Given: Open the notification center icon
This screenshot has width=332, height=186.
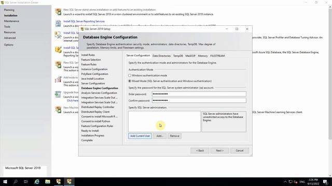Looking at the screenshot, I should [x=325, y=182].
